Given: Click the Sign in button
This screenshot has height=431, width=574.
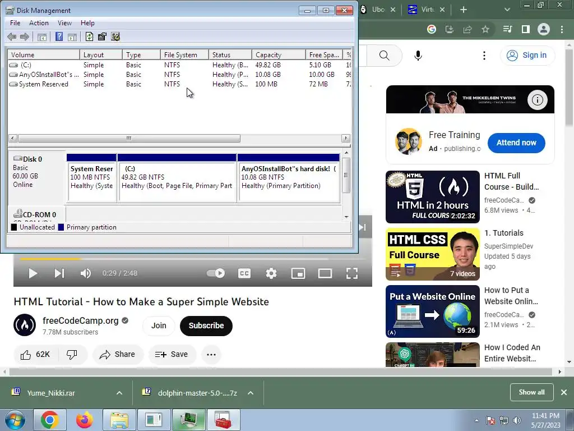Looking at the screenshot, I should pos(527,56).
